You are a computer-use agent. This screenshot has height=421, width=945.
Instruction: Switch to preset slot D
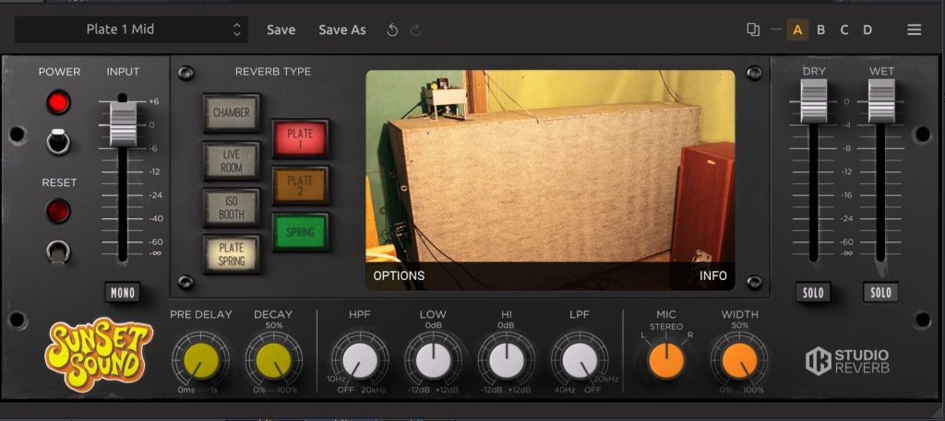[867, 29]
